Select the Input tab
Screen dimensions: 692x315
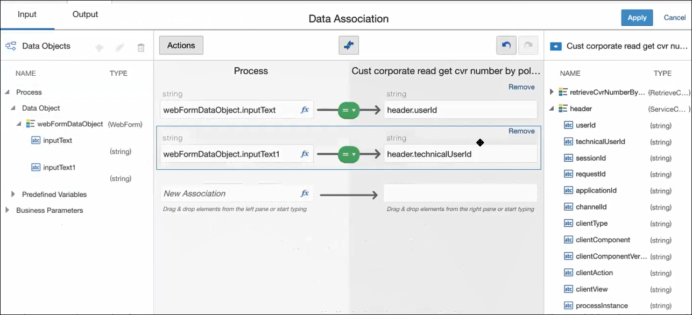pos(27,15)
